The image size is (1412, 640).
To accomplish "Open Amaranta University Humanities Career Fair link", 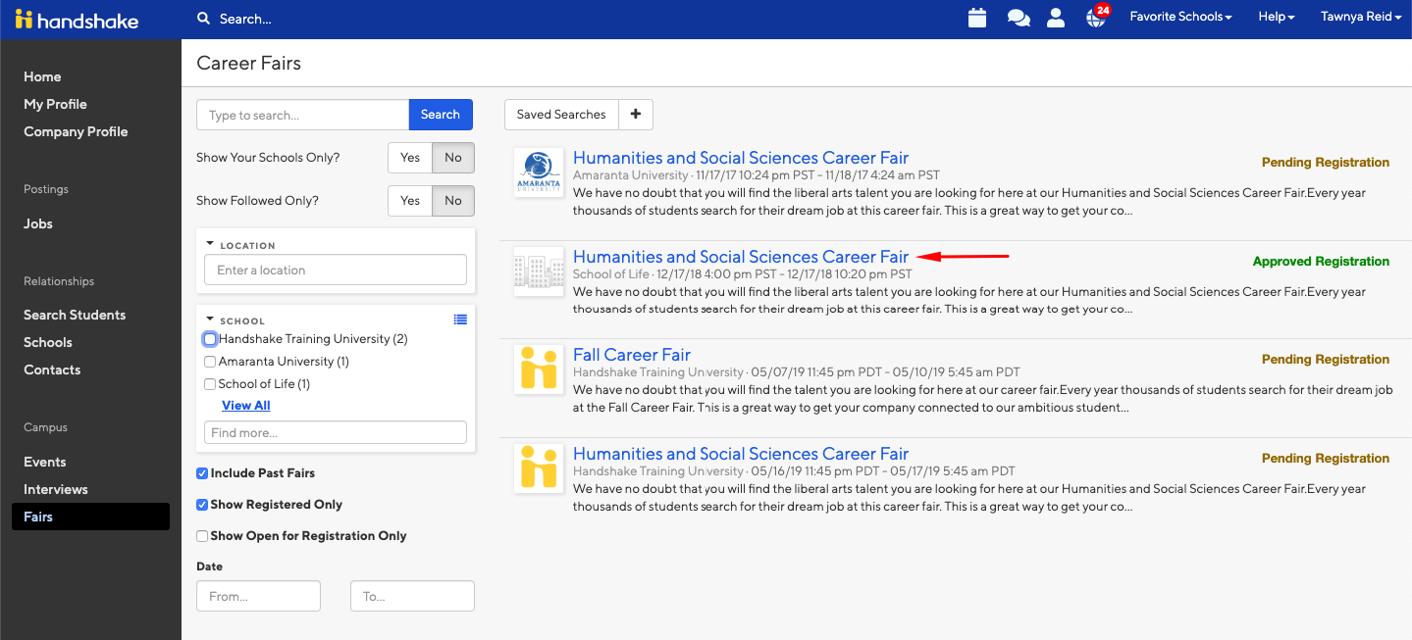I will [741, 158].
